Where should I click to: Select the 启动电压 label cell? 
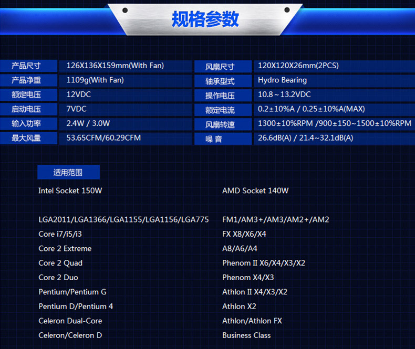[x=28, y=109]
